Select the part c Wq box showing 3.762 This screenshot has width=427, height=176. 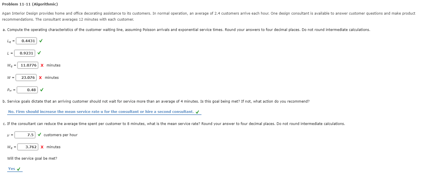pos(28,147)
